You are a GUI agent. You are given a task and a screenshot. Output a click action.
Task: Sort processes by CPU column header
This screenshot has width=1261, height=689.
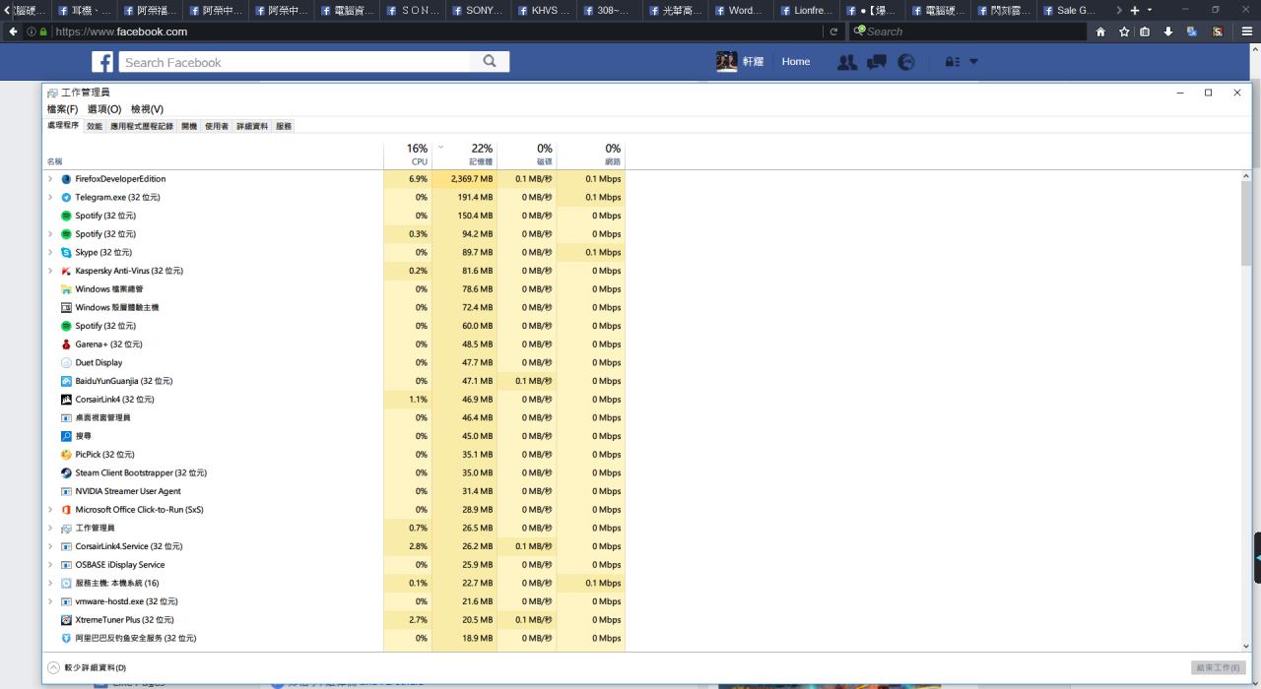point(418,155)
